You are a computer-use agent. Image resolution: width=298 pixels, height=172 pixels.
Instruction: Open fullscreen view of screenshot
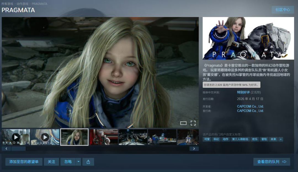pyautogui.click(x=193, y=123)
